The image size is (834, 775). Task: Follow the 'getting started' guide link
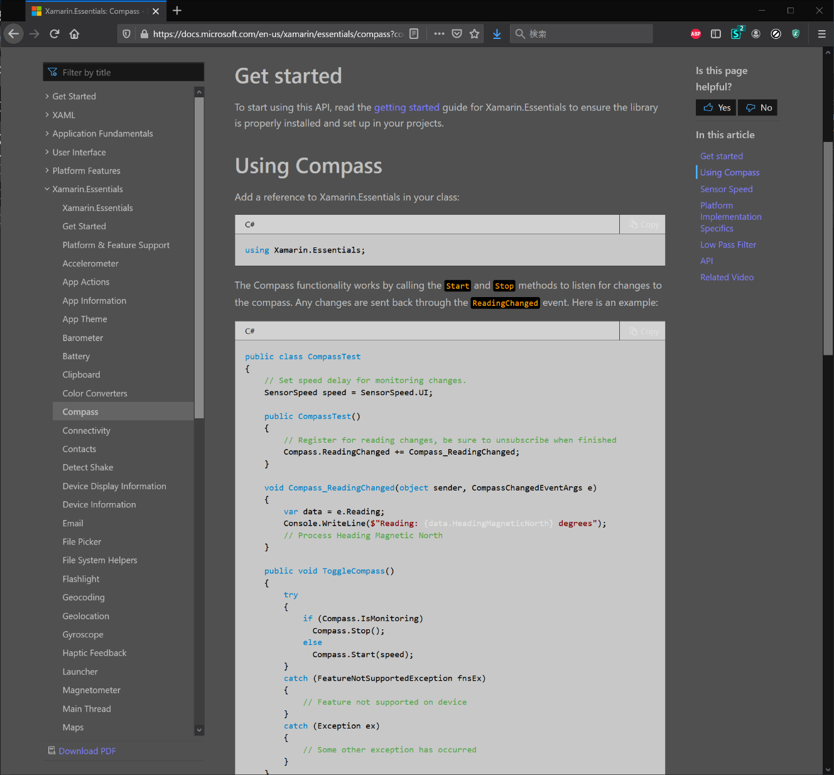pyautogui.click(x=406, y=107)
